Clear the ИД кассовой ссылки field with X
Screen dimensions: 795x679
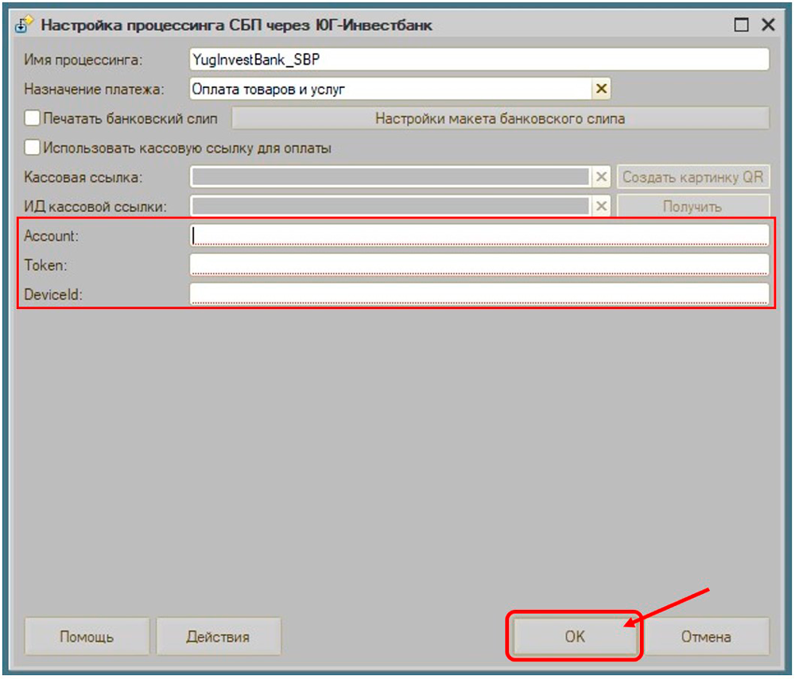coord(601,206)
